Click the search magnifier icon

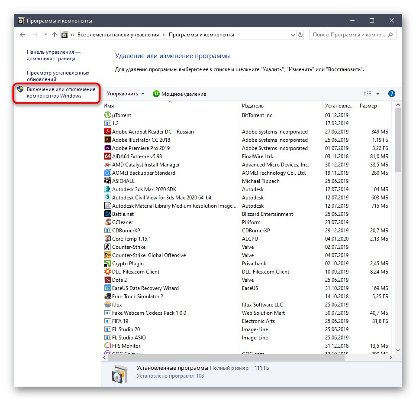390,35
